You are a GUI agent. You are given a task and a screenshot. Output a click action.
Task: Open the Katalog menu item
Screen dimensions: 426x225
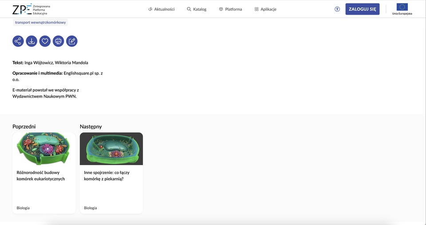[197, 9]
